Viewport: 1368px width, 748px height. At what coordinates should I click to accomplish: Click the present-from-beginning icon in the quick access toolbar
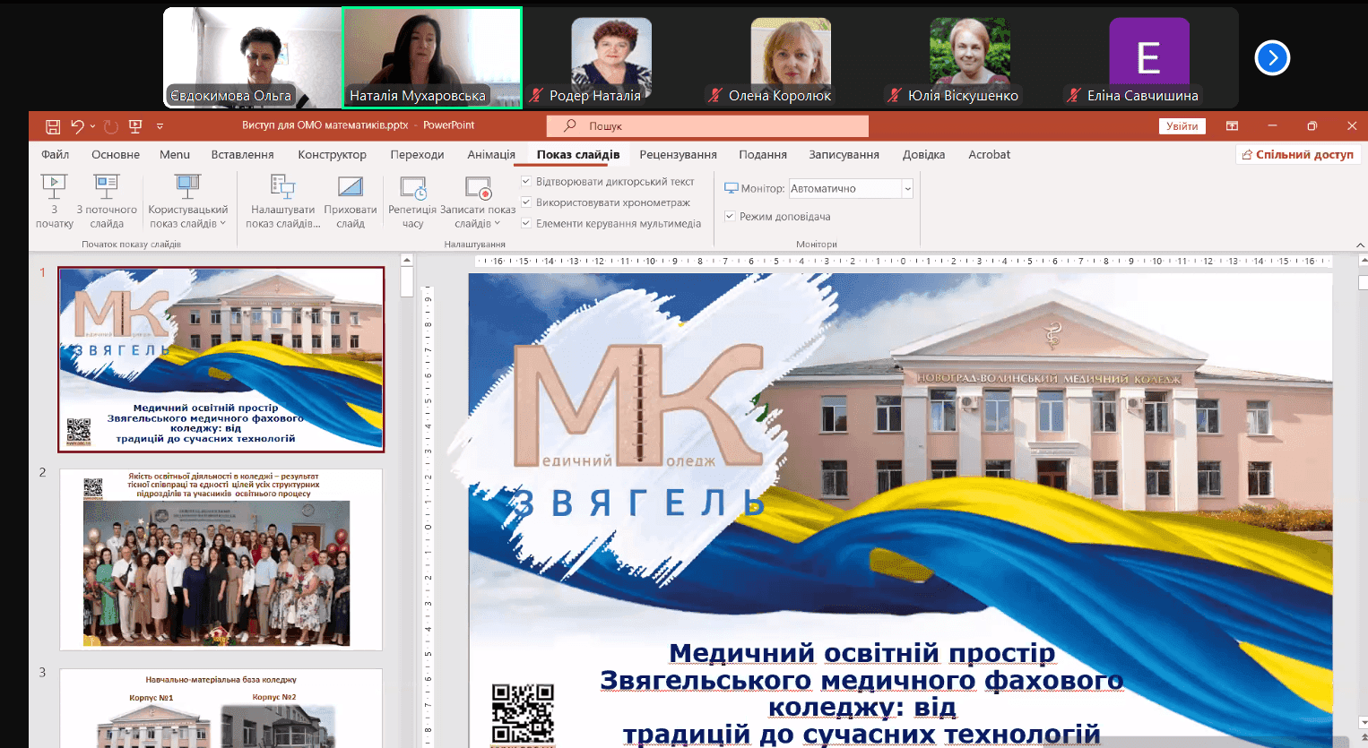coord(135,126)
